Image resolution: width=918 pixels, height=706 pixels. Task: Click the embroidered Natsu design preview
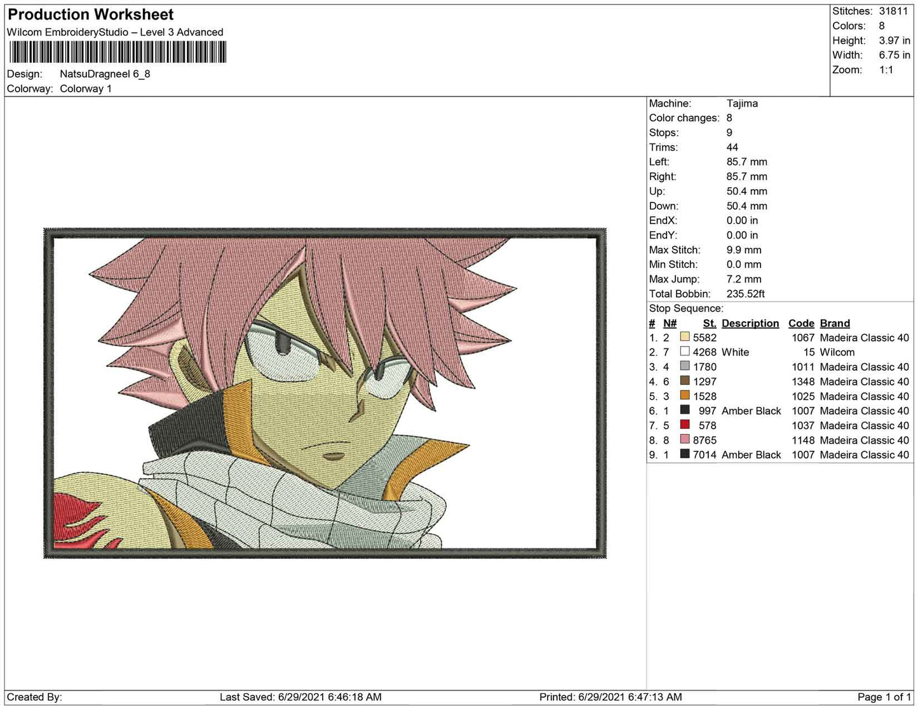[325, 394]
